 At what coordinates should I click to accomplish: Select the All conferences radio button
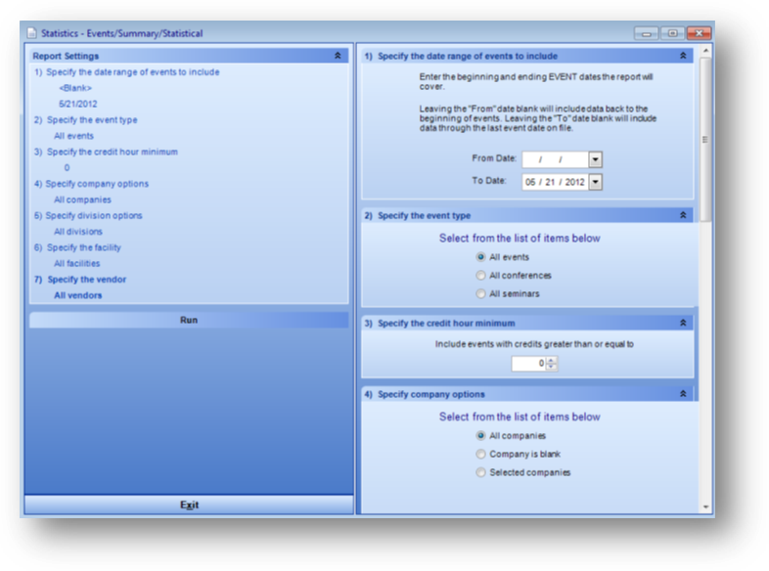point(480,276)
